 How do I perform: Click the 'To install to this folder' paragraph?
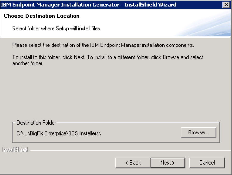108,57
